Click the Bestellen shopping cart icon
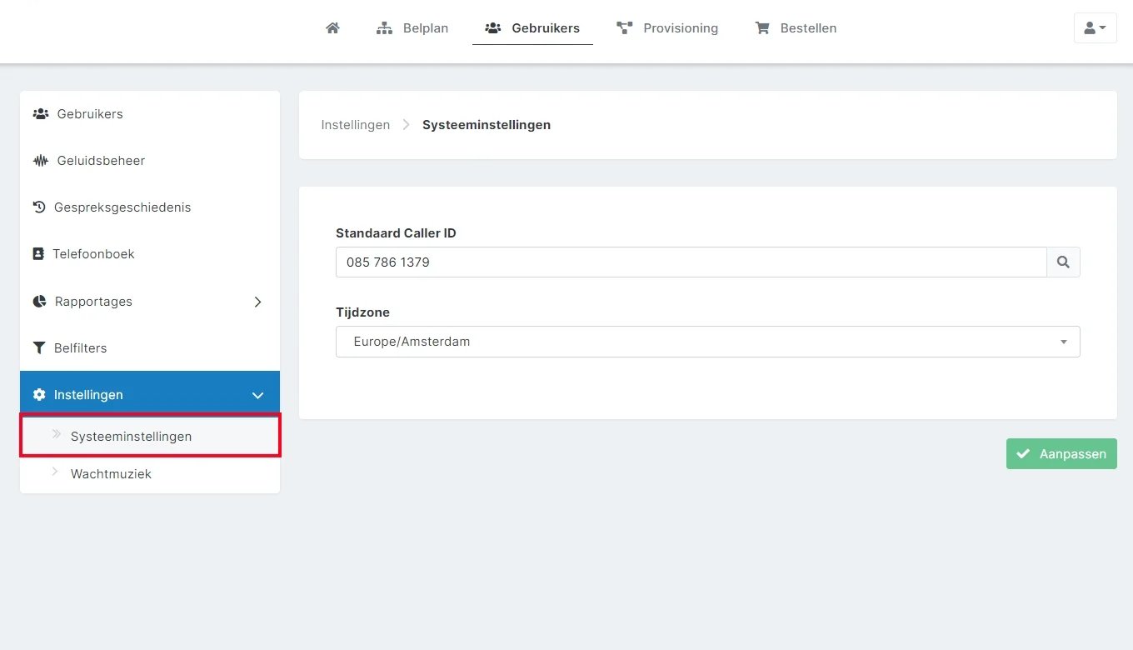 pyautogui.click(x=761, y=28)
